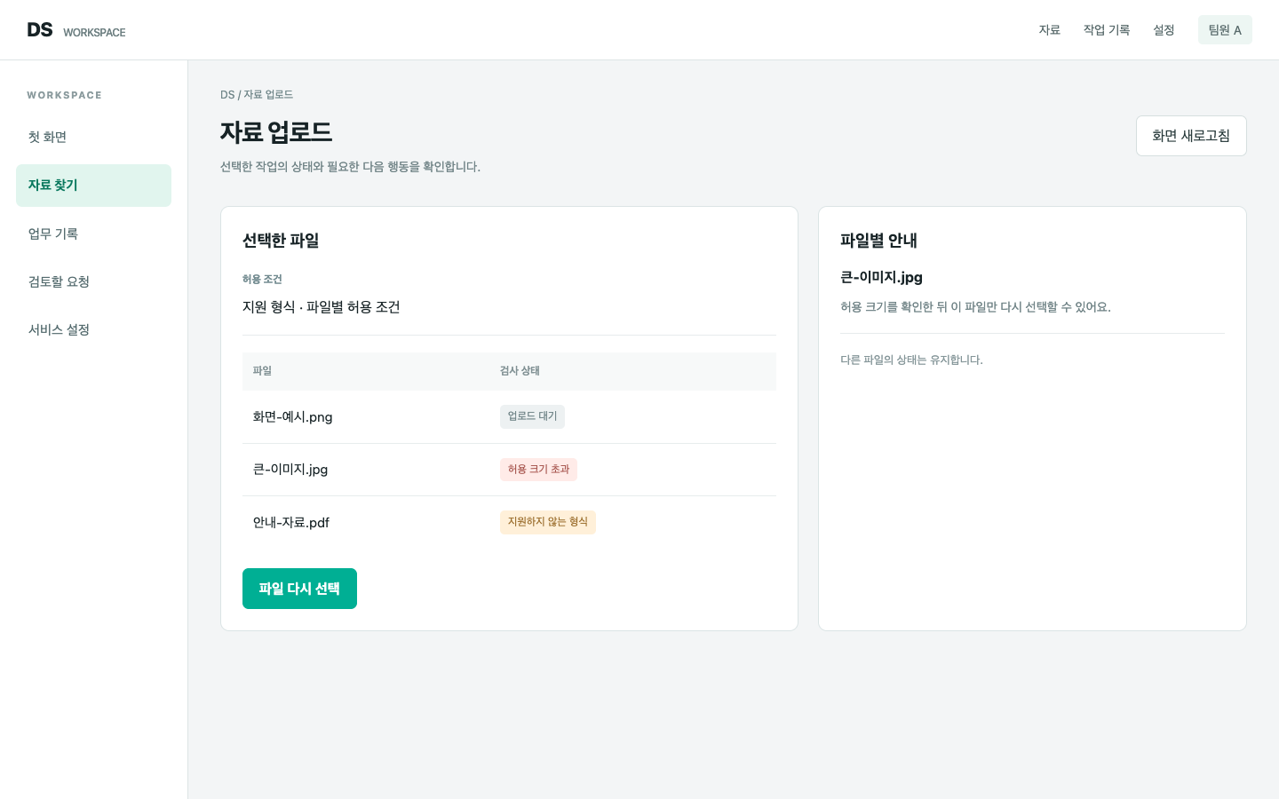Select the 화면-예시.png file name
Image resolution: width=1279 pixels, height=799 pixels.
click(x=292, y=417)
